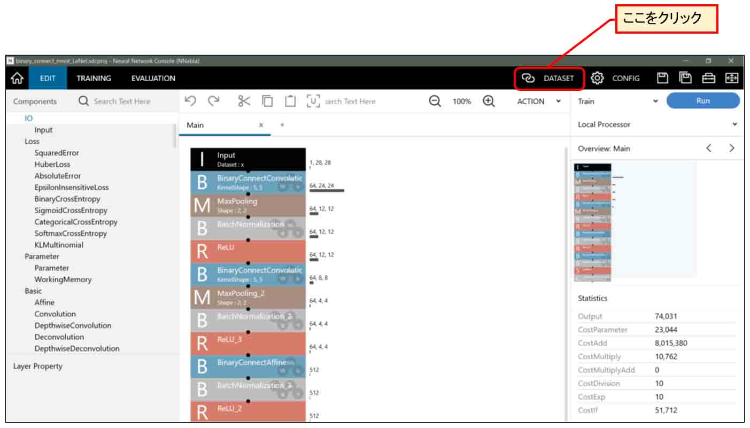
Task: Open the ACTION dropdown menu
Action: (x=539, y=101)
